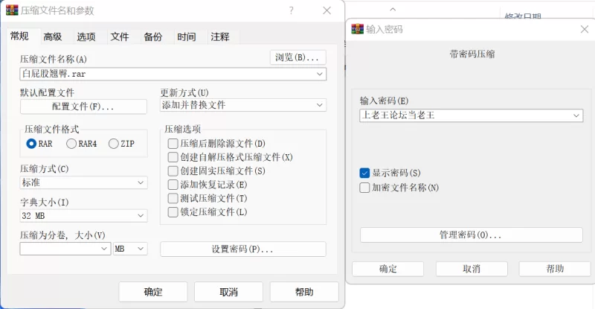The height and width of the screenshot is (309, 595).
Task: Switch to the 高级 tab
Action: (x=53, y=36)
